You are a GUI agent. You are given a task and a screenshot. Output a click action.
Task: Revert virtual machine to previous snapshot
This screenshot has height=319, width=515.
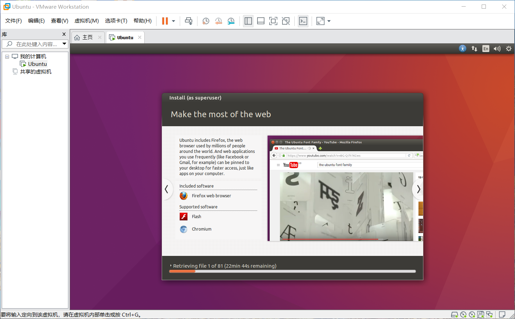[218, 21]
